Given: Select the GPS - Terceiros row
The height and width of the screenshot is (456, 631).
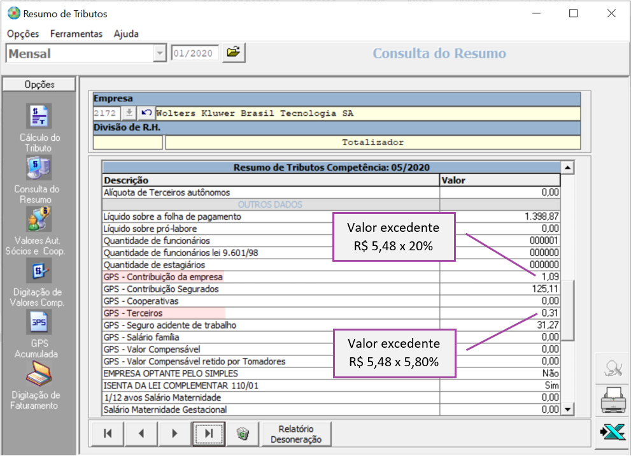Looking at the screenshot, I should [331, 313].
